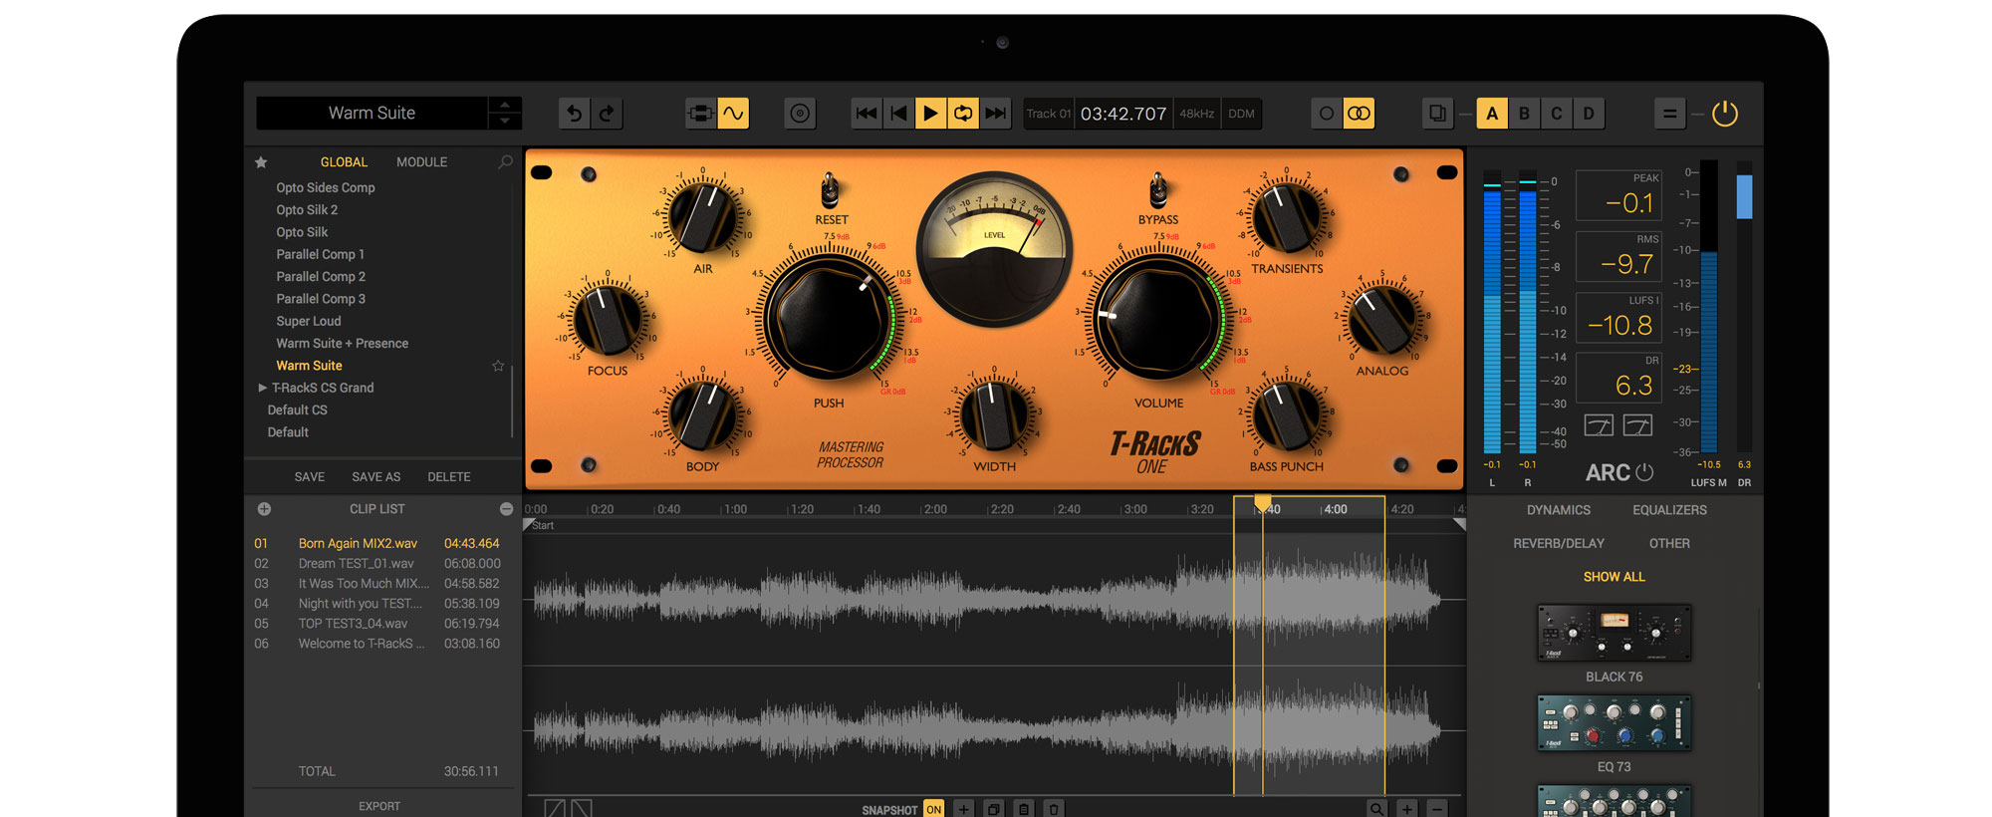1992x817 pixels.
Task: Add a clip to the clip list
Action: click(264, 509)
